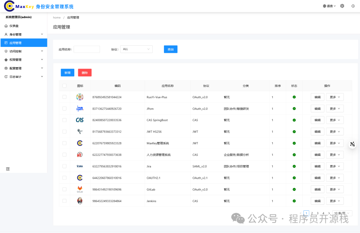
Task: Click the 人力资源管理系统 HR icon
Action: pyautogui.click(x=80, y=154)
